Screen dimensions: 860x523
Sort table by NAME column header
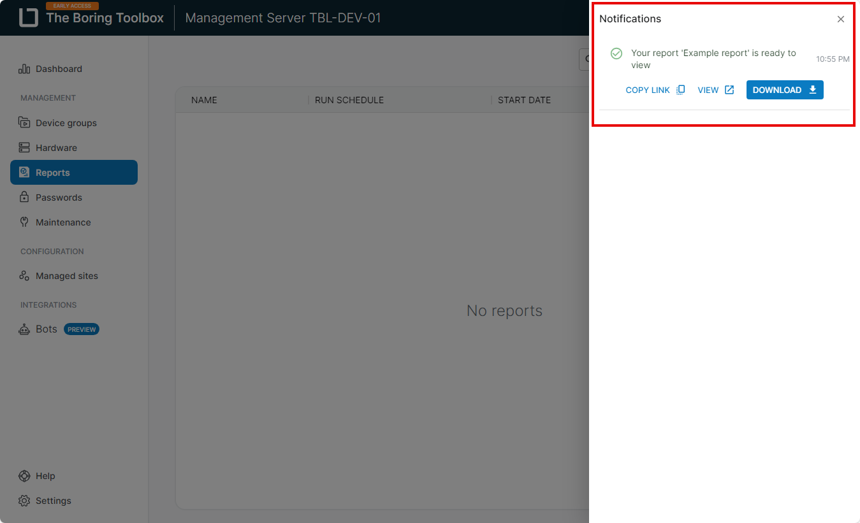204,100
